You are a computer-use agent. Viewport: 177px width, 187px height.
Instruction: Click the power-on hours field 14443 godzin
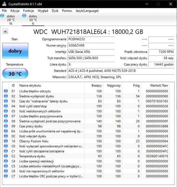click(x=161, y=64)
